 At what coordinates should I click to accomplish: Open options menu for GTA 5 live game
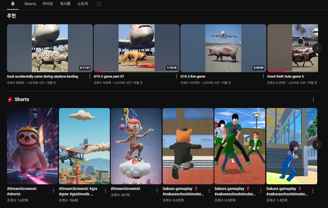263,76
